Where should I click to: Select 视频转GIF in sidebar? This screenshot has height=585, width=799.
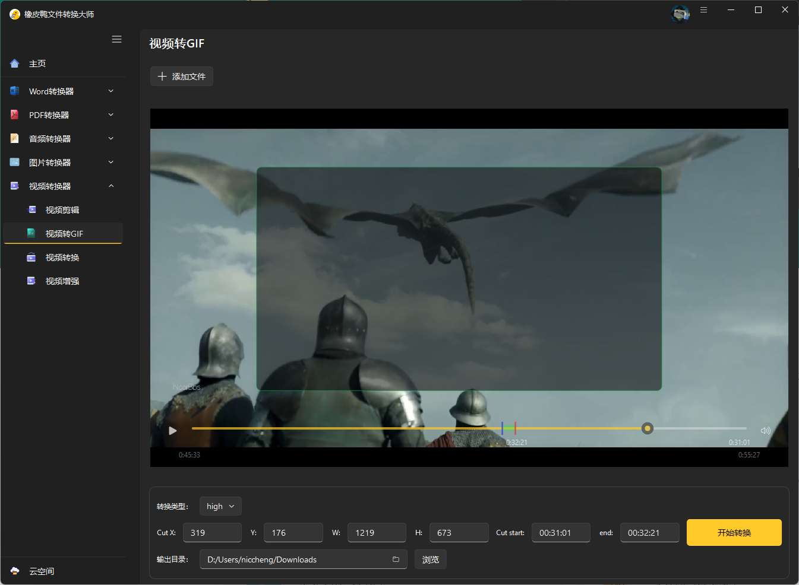tap(63, 233)
